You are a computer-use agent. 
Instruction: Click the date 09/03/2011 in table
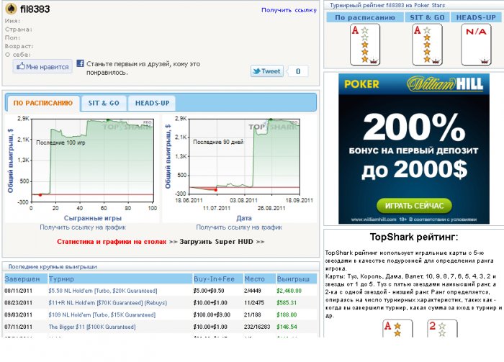tap(18, 315)
